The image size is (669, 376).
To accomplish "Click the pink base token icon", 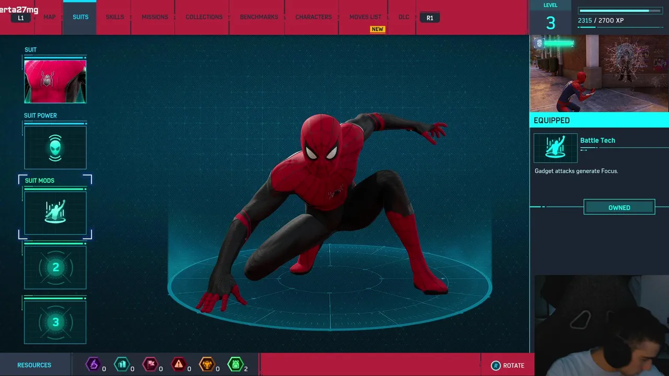I will click(150, 364).
